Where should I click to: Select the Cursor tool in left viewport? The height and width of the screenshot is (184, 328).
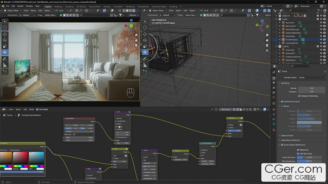coord(5,28)
